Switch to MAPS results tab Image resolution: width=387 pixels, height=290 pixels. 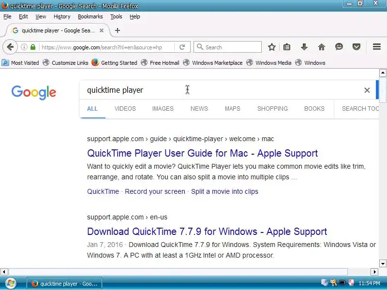tap(233, 109)
